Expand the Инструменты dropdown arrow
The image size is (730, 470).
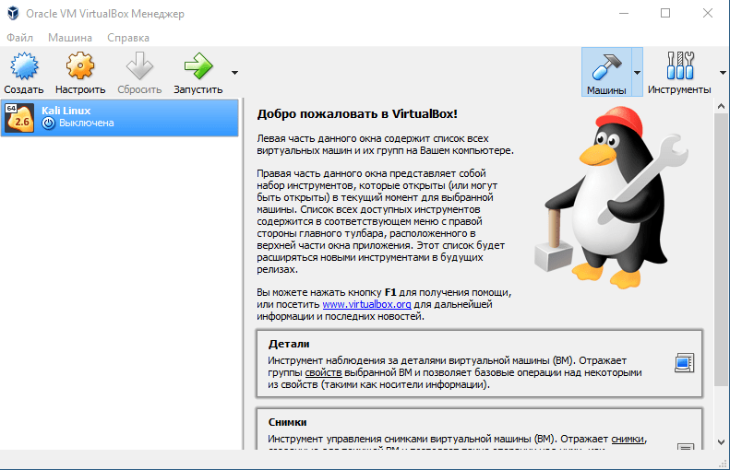point(723,73)
